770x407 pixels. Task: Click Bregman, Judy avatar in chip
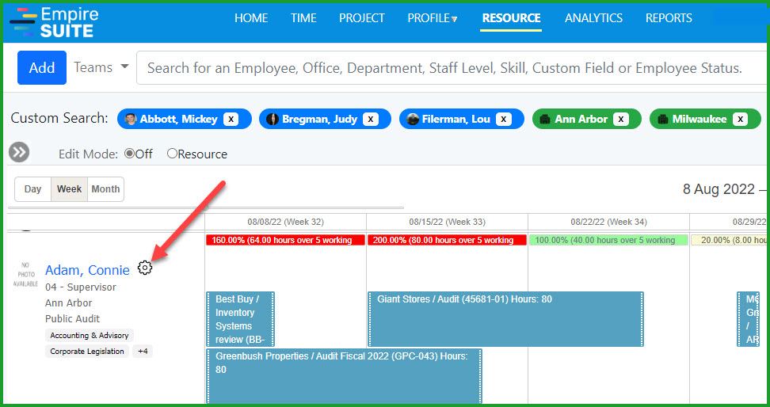273,119
